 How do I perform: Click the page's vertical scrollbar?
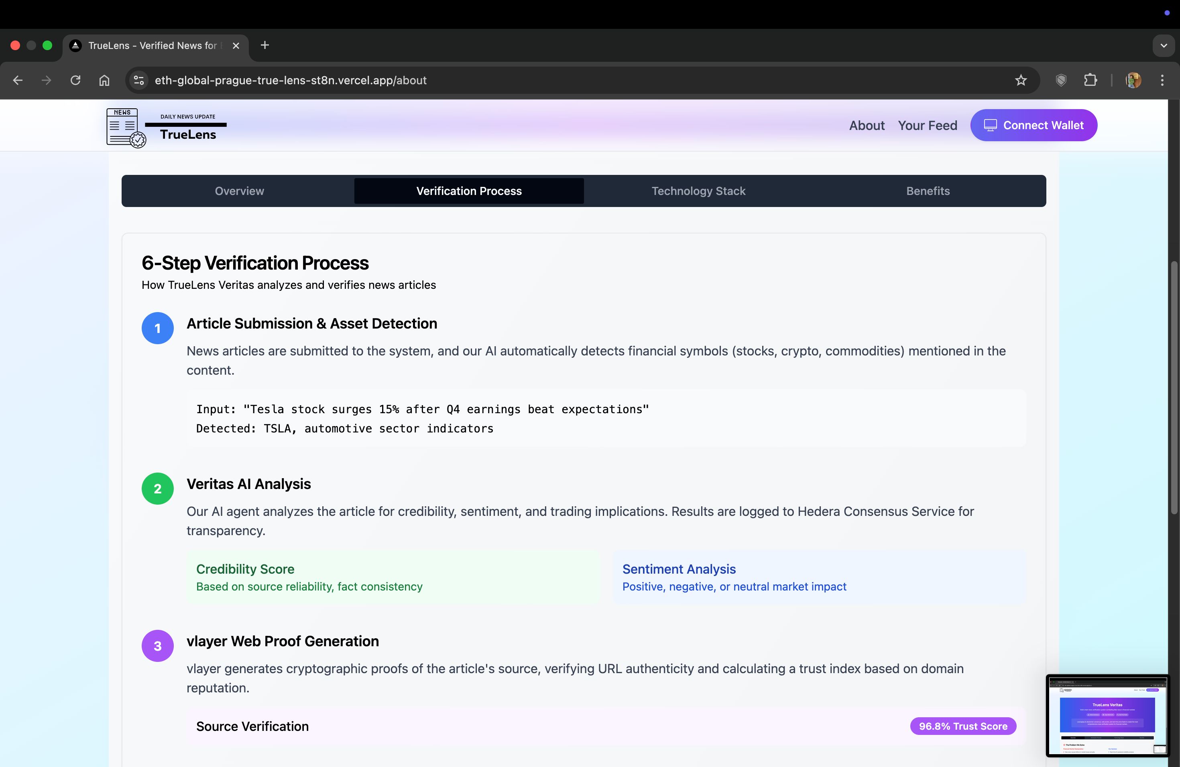(1174, 388)
